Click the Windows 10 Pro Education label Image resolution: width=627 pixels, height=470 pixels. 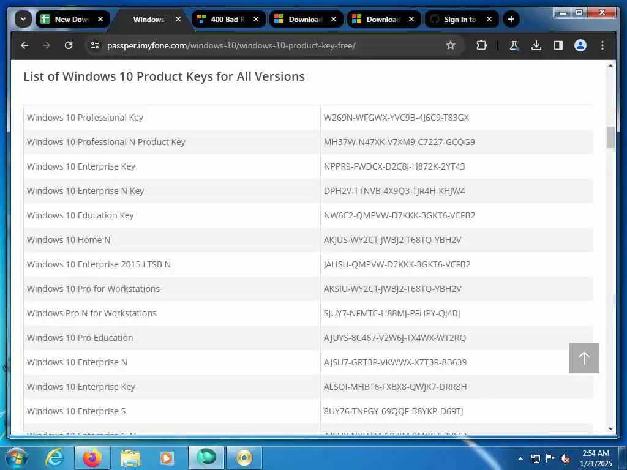pos(80,338)
